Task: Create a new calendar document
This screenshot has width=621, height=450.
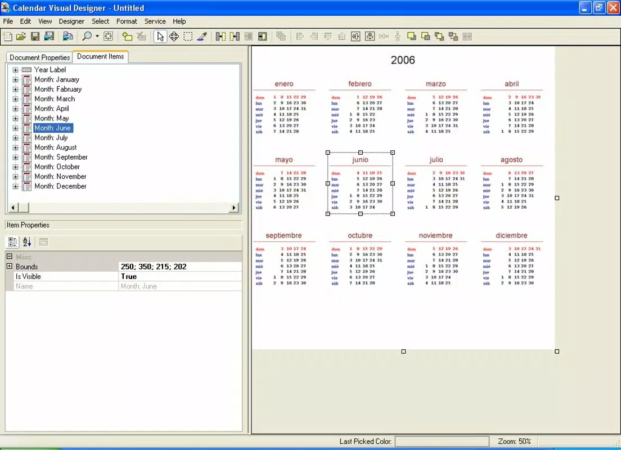Action: coord(7,37)
